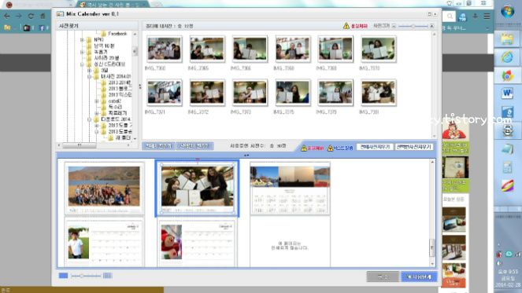Select the IMG_7360 photo thumbnail
The width and height of the screenshot is (522, 293).
click(x=164, y=49)
